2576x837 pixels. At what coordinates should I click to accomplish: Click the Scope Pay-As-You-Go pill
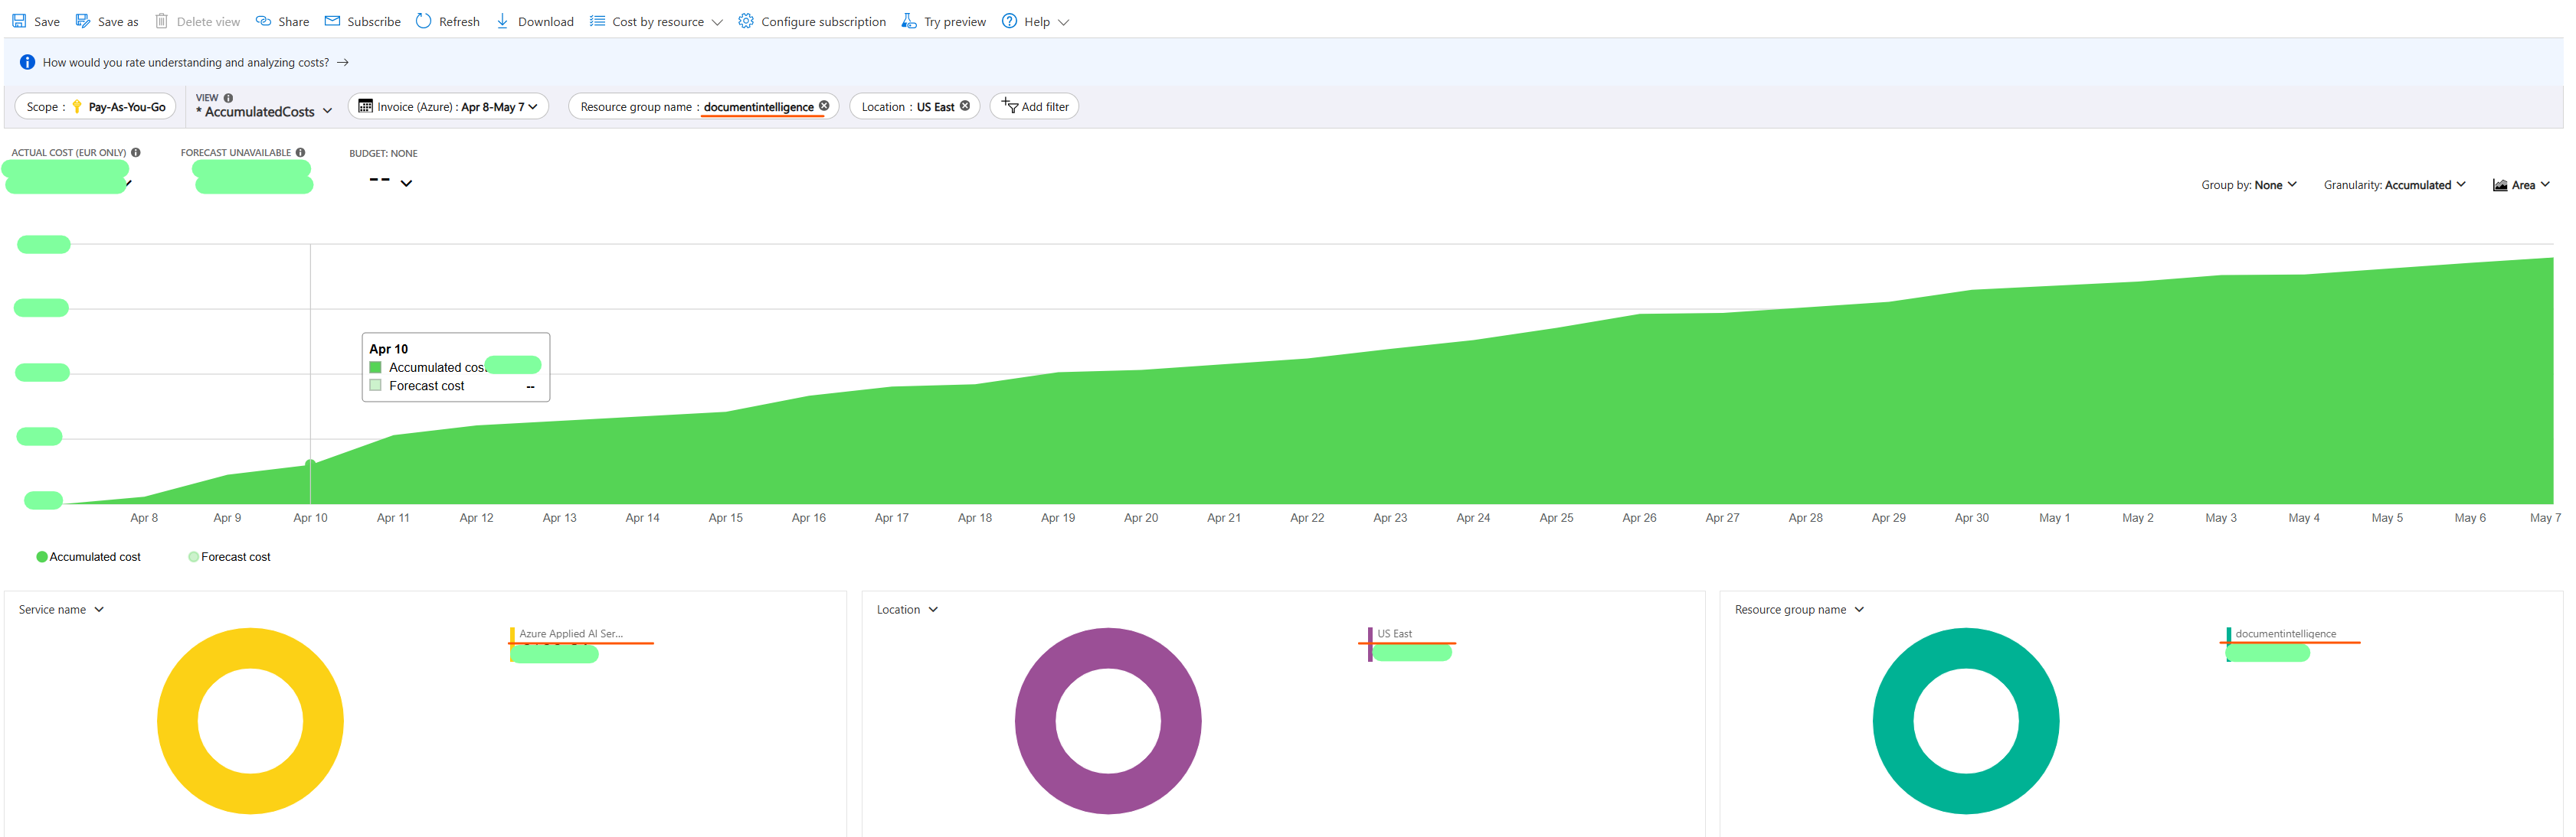pos(96,107)
